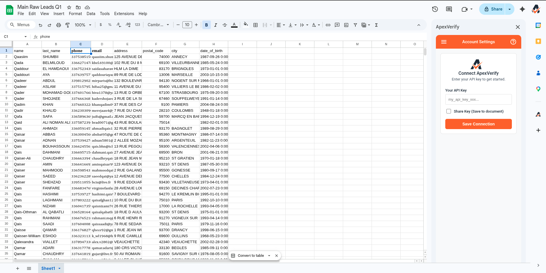Select the Sum functions icon
Screen dimensions: 546x273
[x=376, y=25]
